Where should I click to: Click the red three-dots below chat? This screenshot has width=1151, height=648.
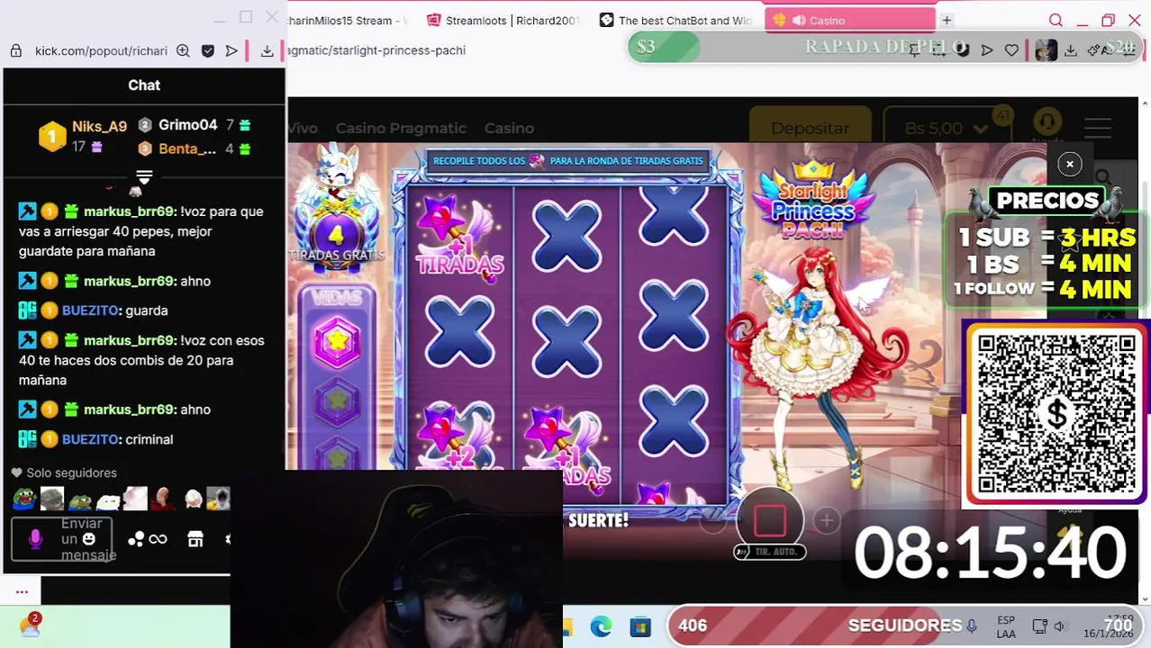tap(22, 591)
